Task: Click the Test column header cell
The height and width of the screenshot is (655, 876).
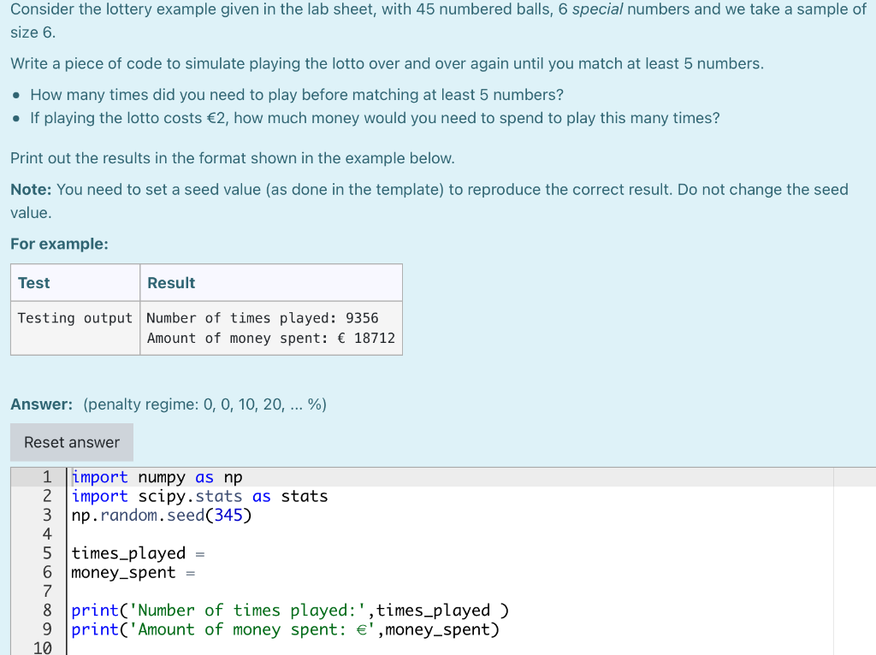Action: click(74, 282)
